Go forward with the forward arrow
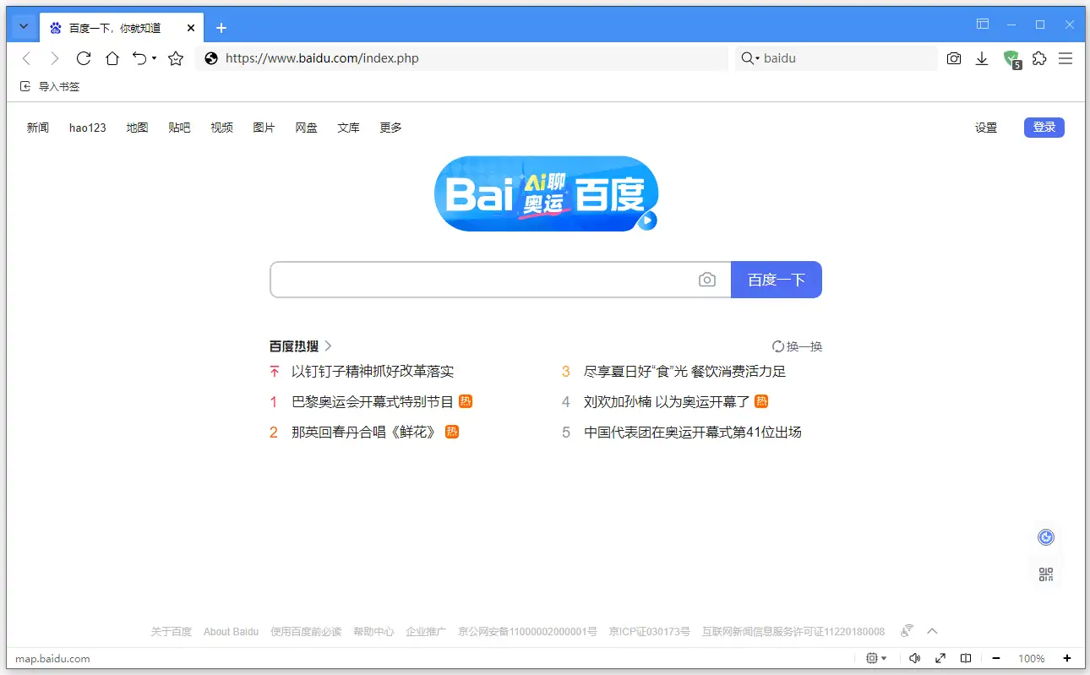 54,58
